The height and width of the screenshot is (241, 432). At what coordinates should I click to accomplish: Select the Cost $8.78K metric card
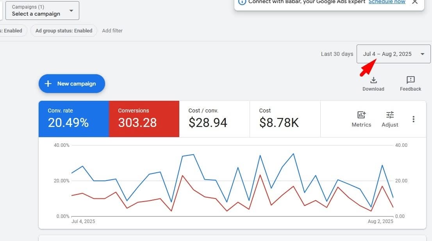(285, 119)
